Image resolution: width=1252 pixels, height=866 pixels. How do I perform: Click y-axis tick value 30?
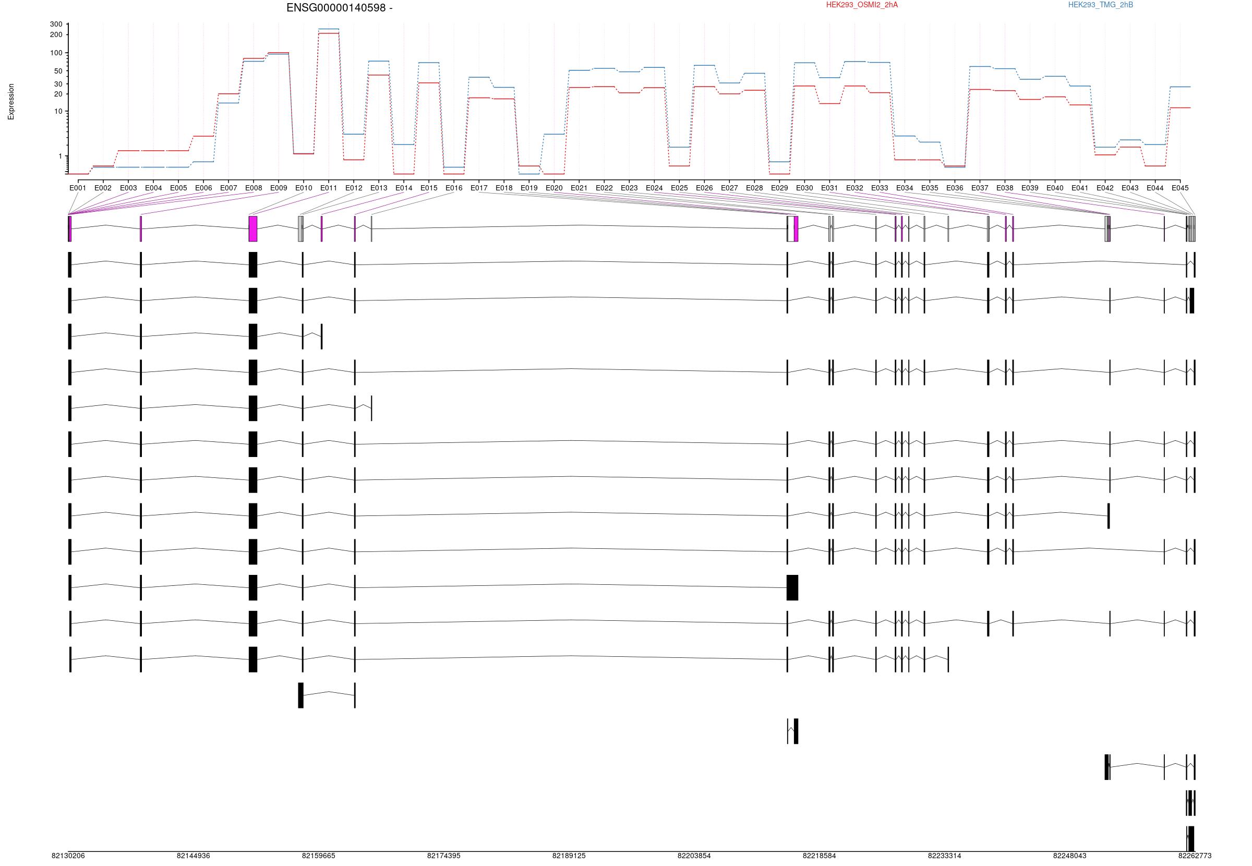(x=58, y=84)
